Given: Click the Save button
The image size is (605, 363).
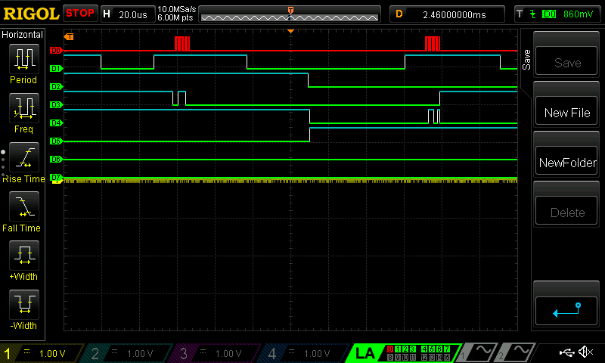Looking at the screenshot, I should 566,61.
